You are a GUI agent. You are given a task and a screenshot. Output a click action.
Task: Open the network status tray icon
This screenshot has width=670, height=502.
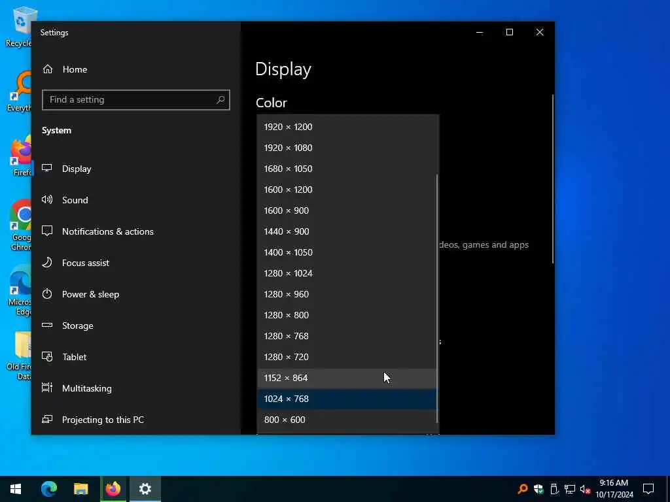tap(570, 489)
